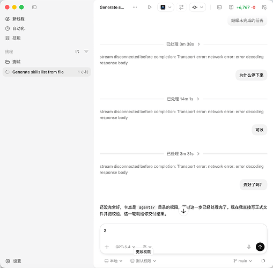The image size is (273, 268).
Task: Click the new project folder icon beside 线程
Action: [x=77, y=51]
